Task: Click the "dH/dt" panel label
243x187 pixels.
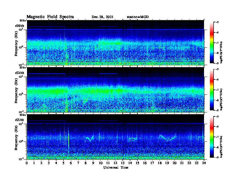Action: click(20, 26)
